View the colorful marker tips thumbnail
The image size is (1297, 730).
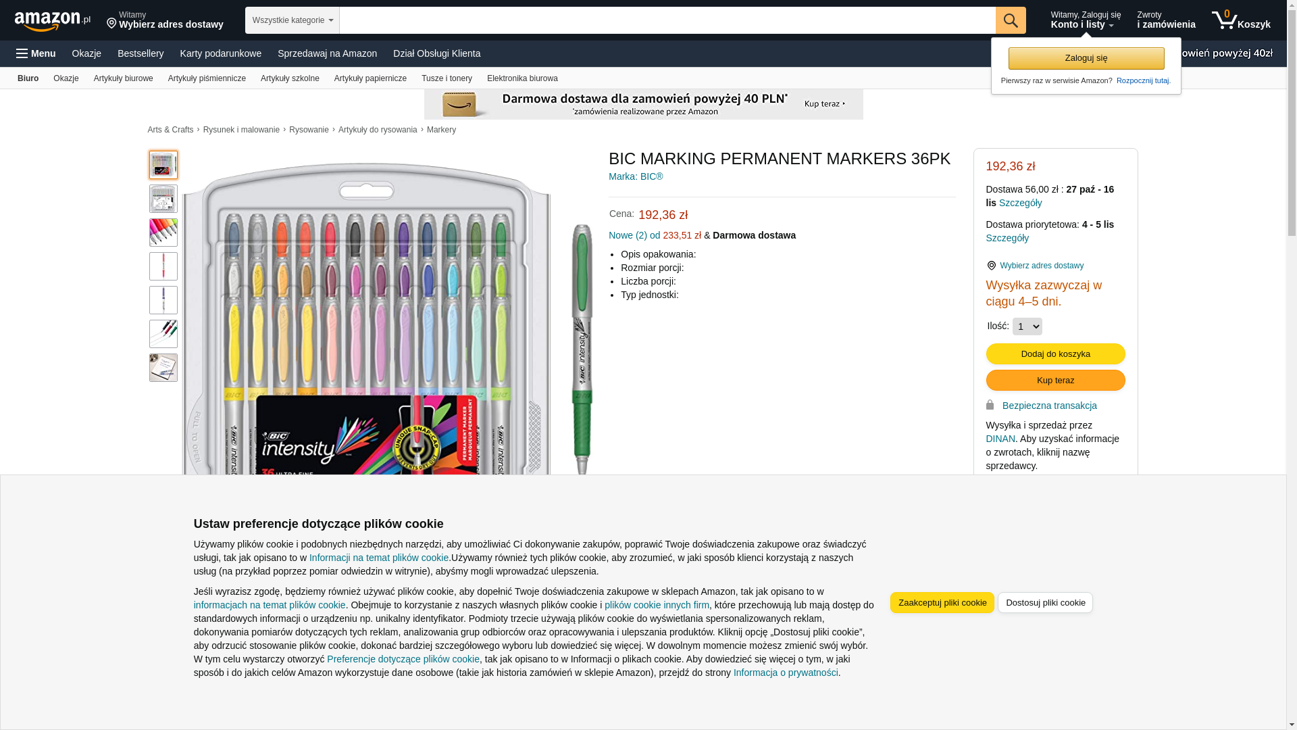[163, 233]
